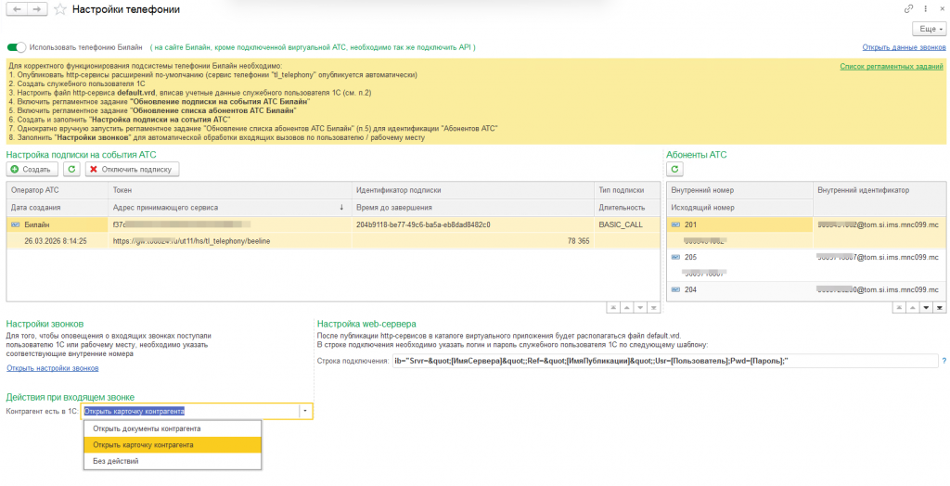Viewport: 950px width, 486px height.
Task: Open link Список регламентных заданий
Action: click(x=892, y=67)
